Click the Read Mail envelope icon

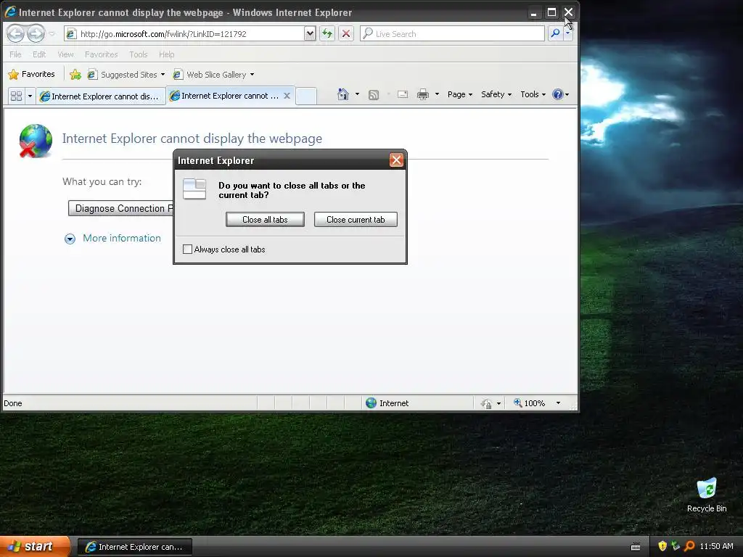click(x=403, y=94)
